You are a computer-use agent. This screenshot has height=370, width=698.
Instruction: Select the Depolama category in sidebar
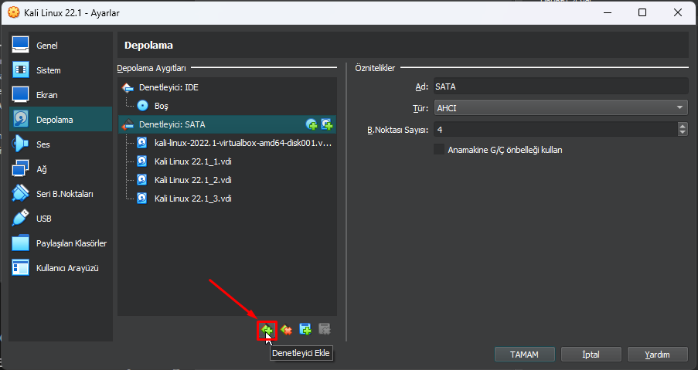click(60, 119)
